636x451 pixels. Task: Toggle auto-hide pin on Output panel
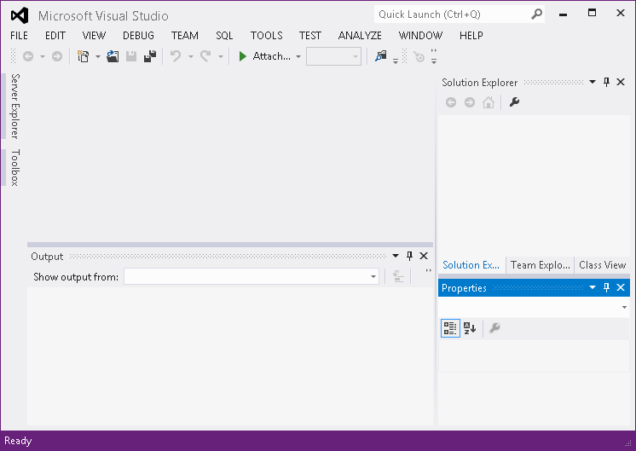click(409, 256)
